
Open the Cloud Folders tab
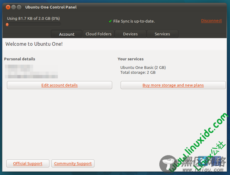(x=98, y=34)
